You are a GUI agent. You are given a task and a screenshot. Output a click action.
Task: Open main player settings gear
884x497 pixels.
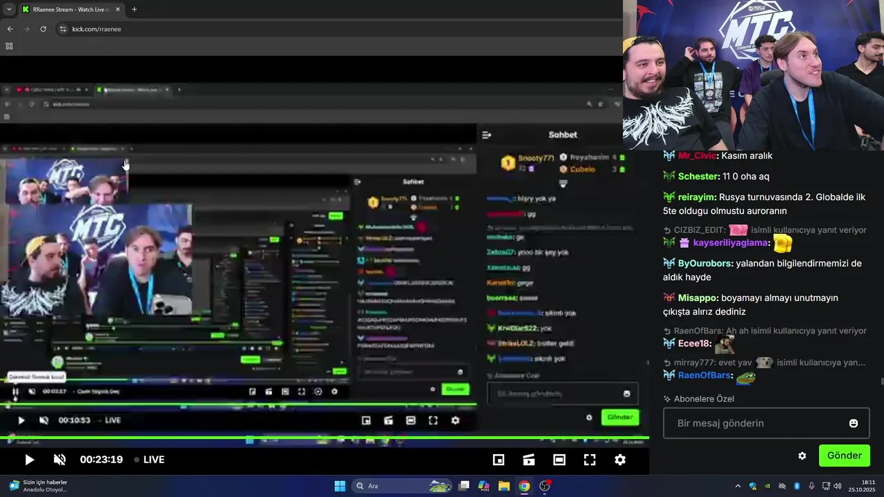pyautogui.click(x=620, y=460)
